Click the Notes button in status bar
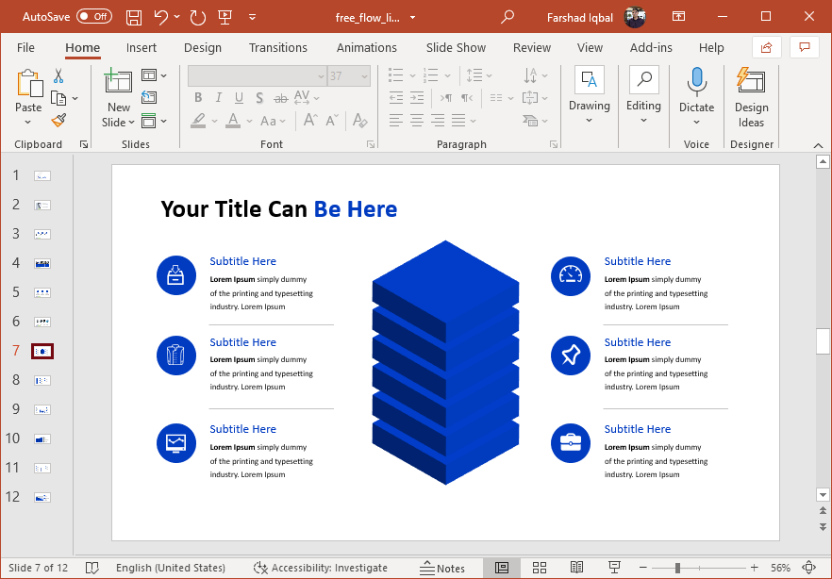Screen dimensions: 832x579 click(441, 568)
